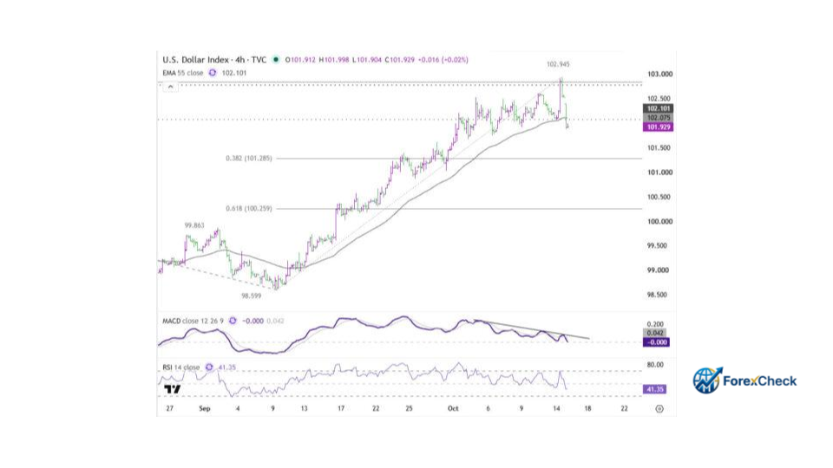This screenshot has height=468, width=833.
Task: Click the 102.101 EMA price tag
Action: (659, 108)
